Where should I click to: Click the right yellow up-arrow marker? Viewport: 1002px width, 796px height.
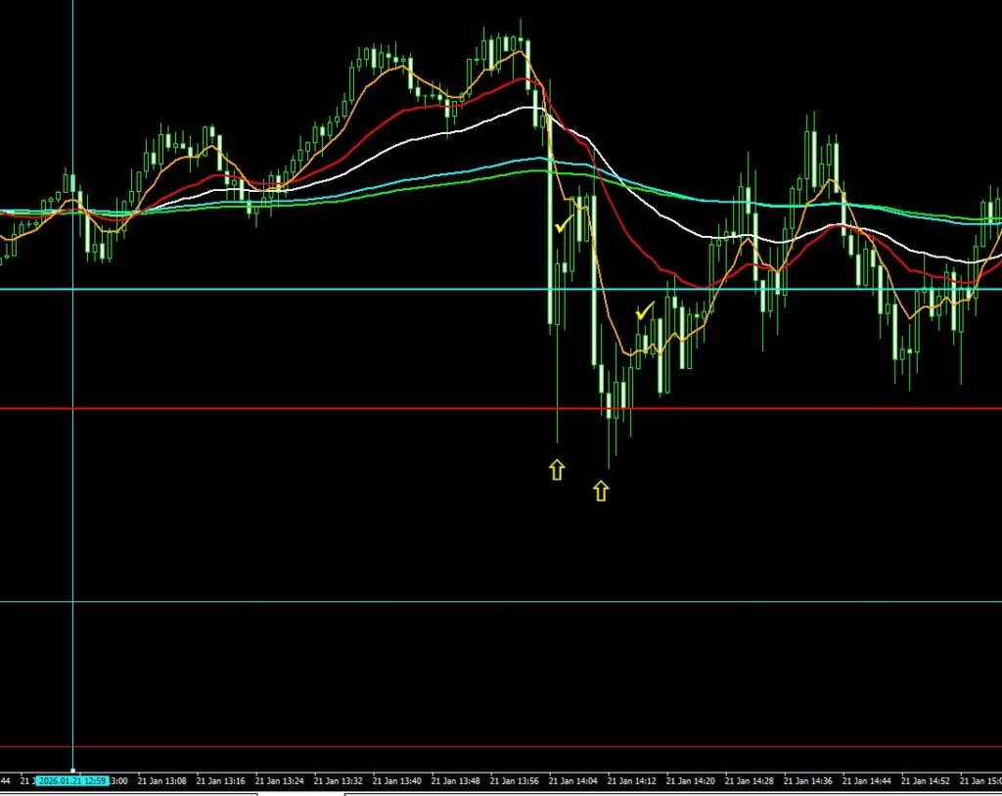point(601,491)
